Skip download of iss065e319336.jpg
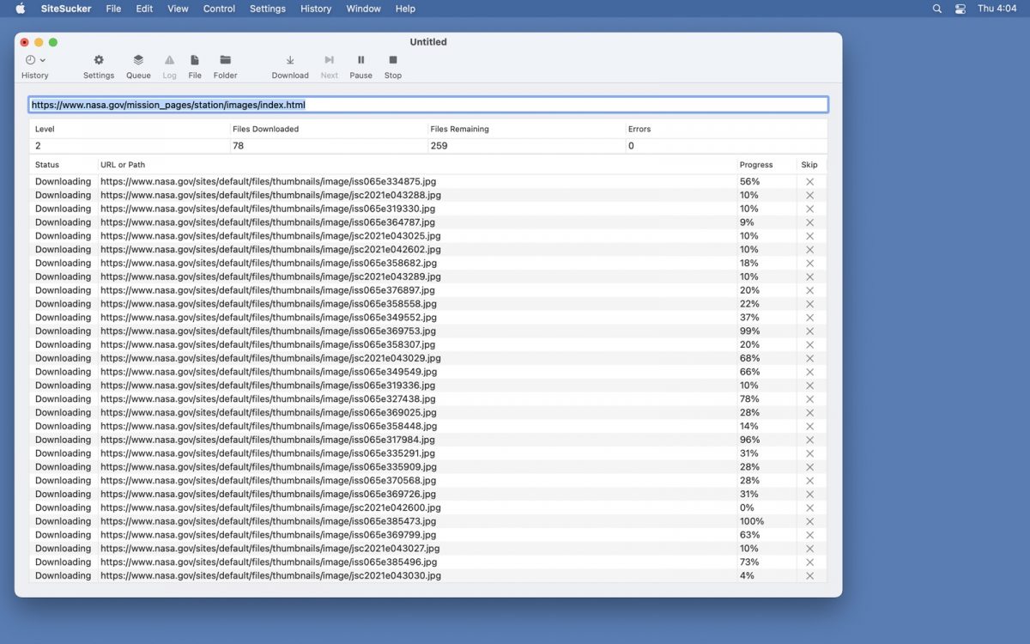 [809, 386]
